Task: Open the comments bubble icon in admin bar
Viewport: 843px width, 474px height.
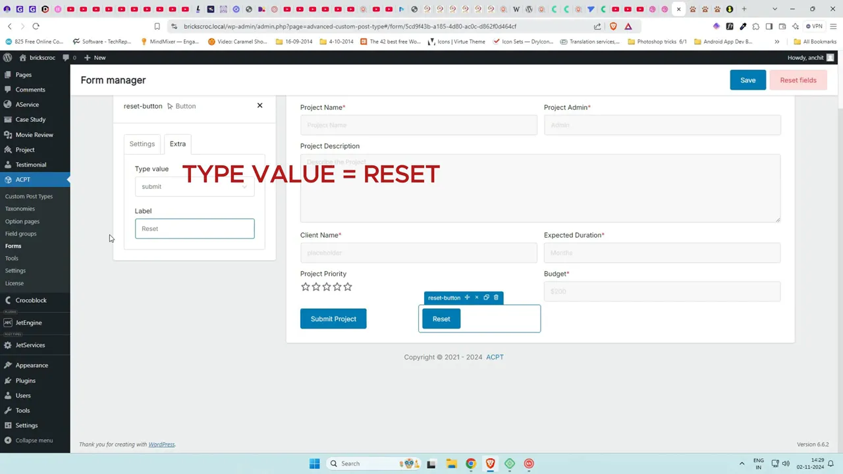Action: pos(67,57)
